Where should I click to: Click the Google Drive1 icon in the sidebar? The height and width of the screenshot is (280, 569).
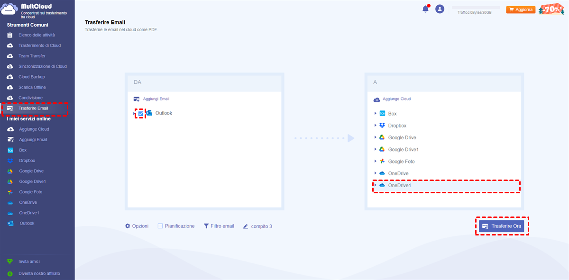click(10, 181)
